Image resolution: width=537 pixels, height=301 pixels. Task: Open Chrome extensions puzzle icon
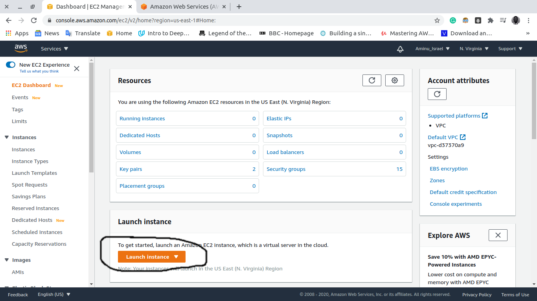point(490,20)
